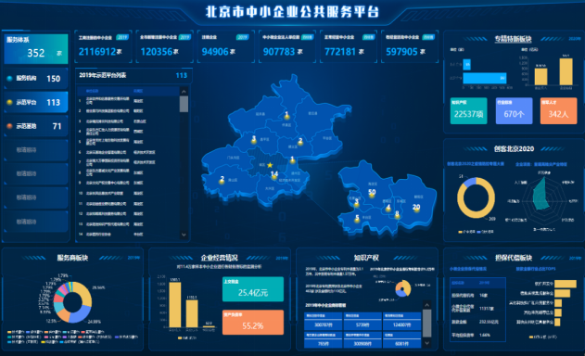Click the yellow dot beside 示范平台

point(9,102)
